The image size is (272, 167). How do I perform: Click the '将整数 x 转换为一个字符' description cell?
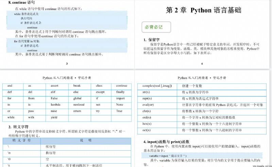pyautogui.click(x=222, y=112)
